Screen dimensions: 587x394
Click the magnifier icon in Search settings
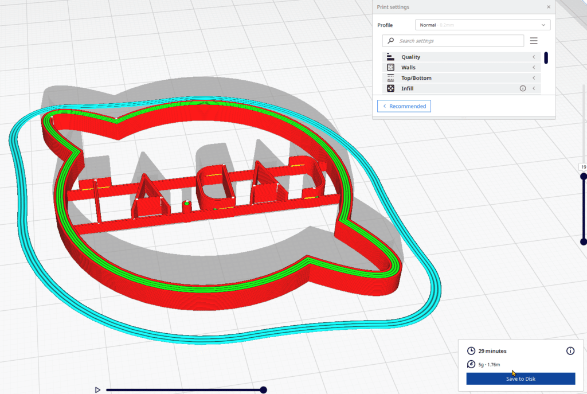[x=390, y=41]
